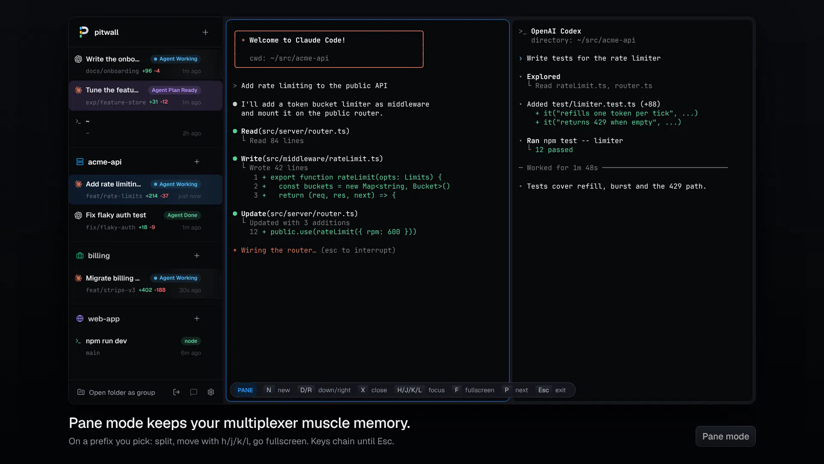This screenshot has width=824, height=464.
Task: Add a session to web-app group
Action: pos(197,319)
